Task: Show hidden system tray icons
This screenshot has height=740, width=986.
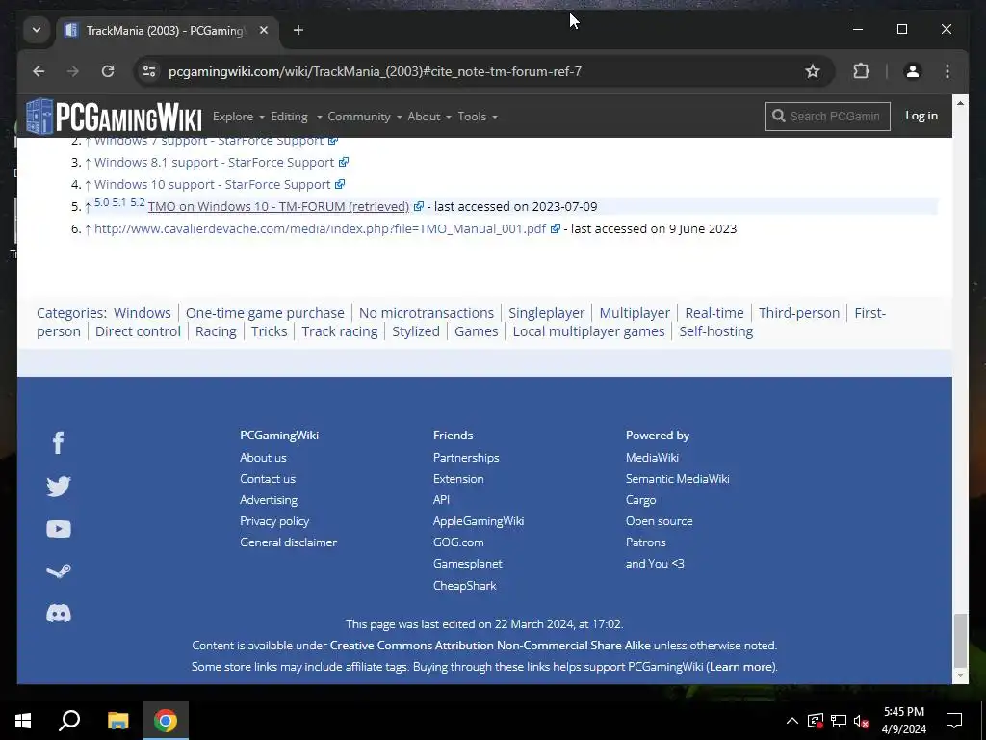Action: 792,721
